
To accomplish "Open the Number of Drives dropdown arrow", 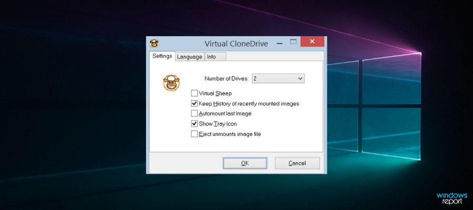I will (300, 79).
